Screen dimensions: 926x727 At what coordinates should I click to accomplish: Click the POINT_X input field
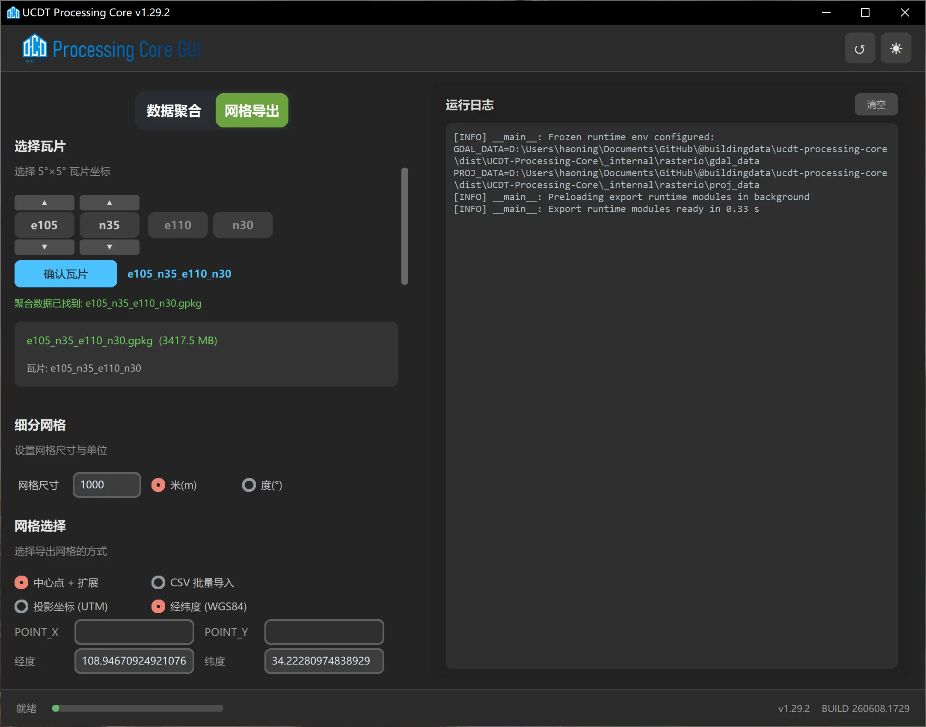coord(134,632)
